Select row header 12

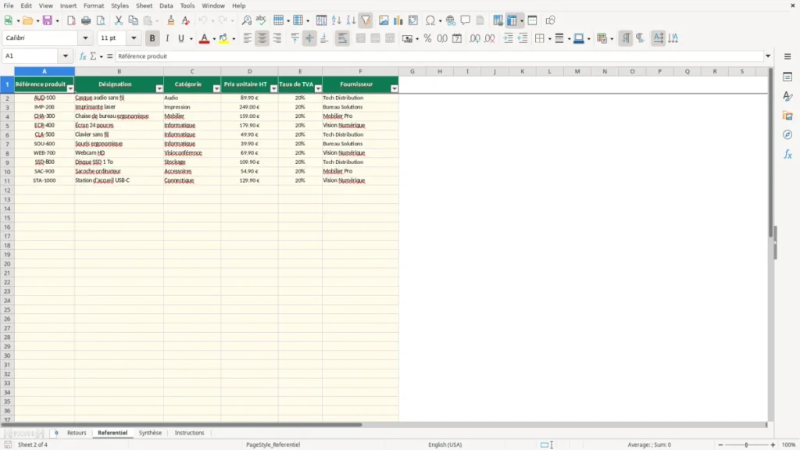[x=7, y=190]
